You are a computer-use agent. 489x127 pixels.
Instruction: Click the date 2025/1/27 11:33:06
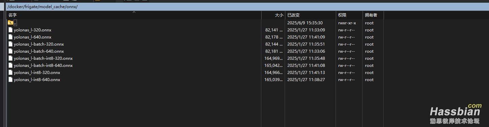click(x=306, y=51)
